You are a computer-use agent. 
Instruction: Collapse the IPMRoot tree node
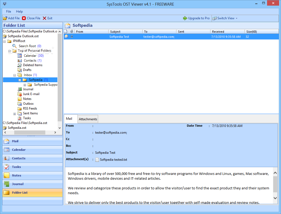tap(5, 41)
